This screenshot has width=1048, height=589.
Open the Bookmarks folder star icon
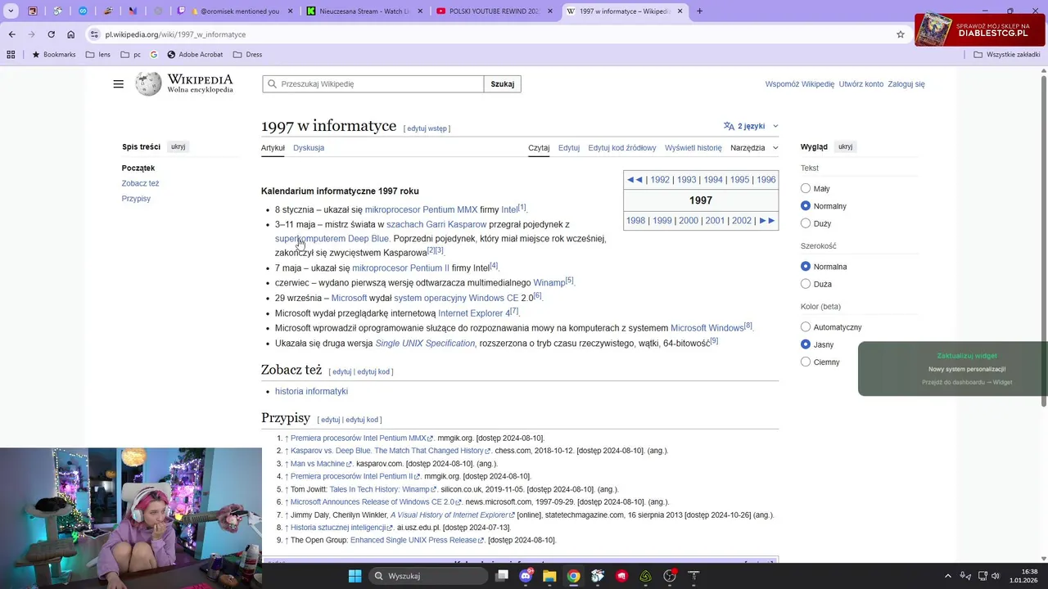click(x=36, y=55)
